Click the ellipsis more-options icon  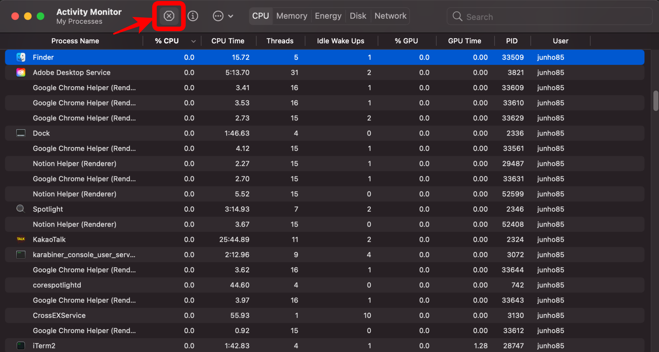tap(218, 16)
